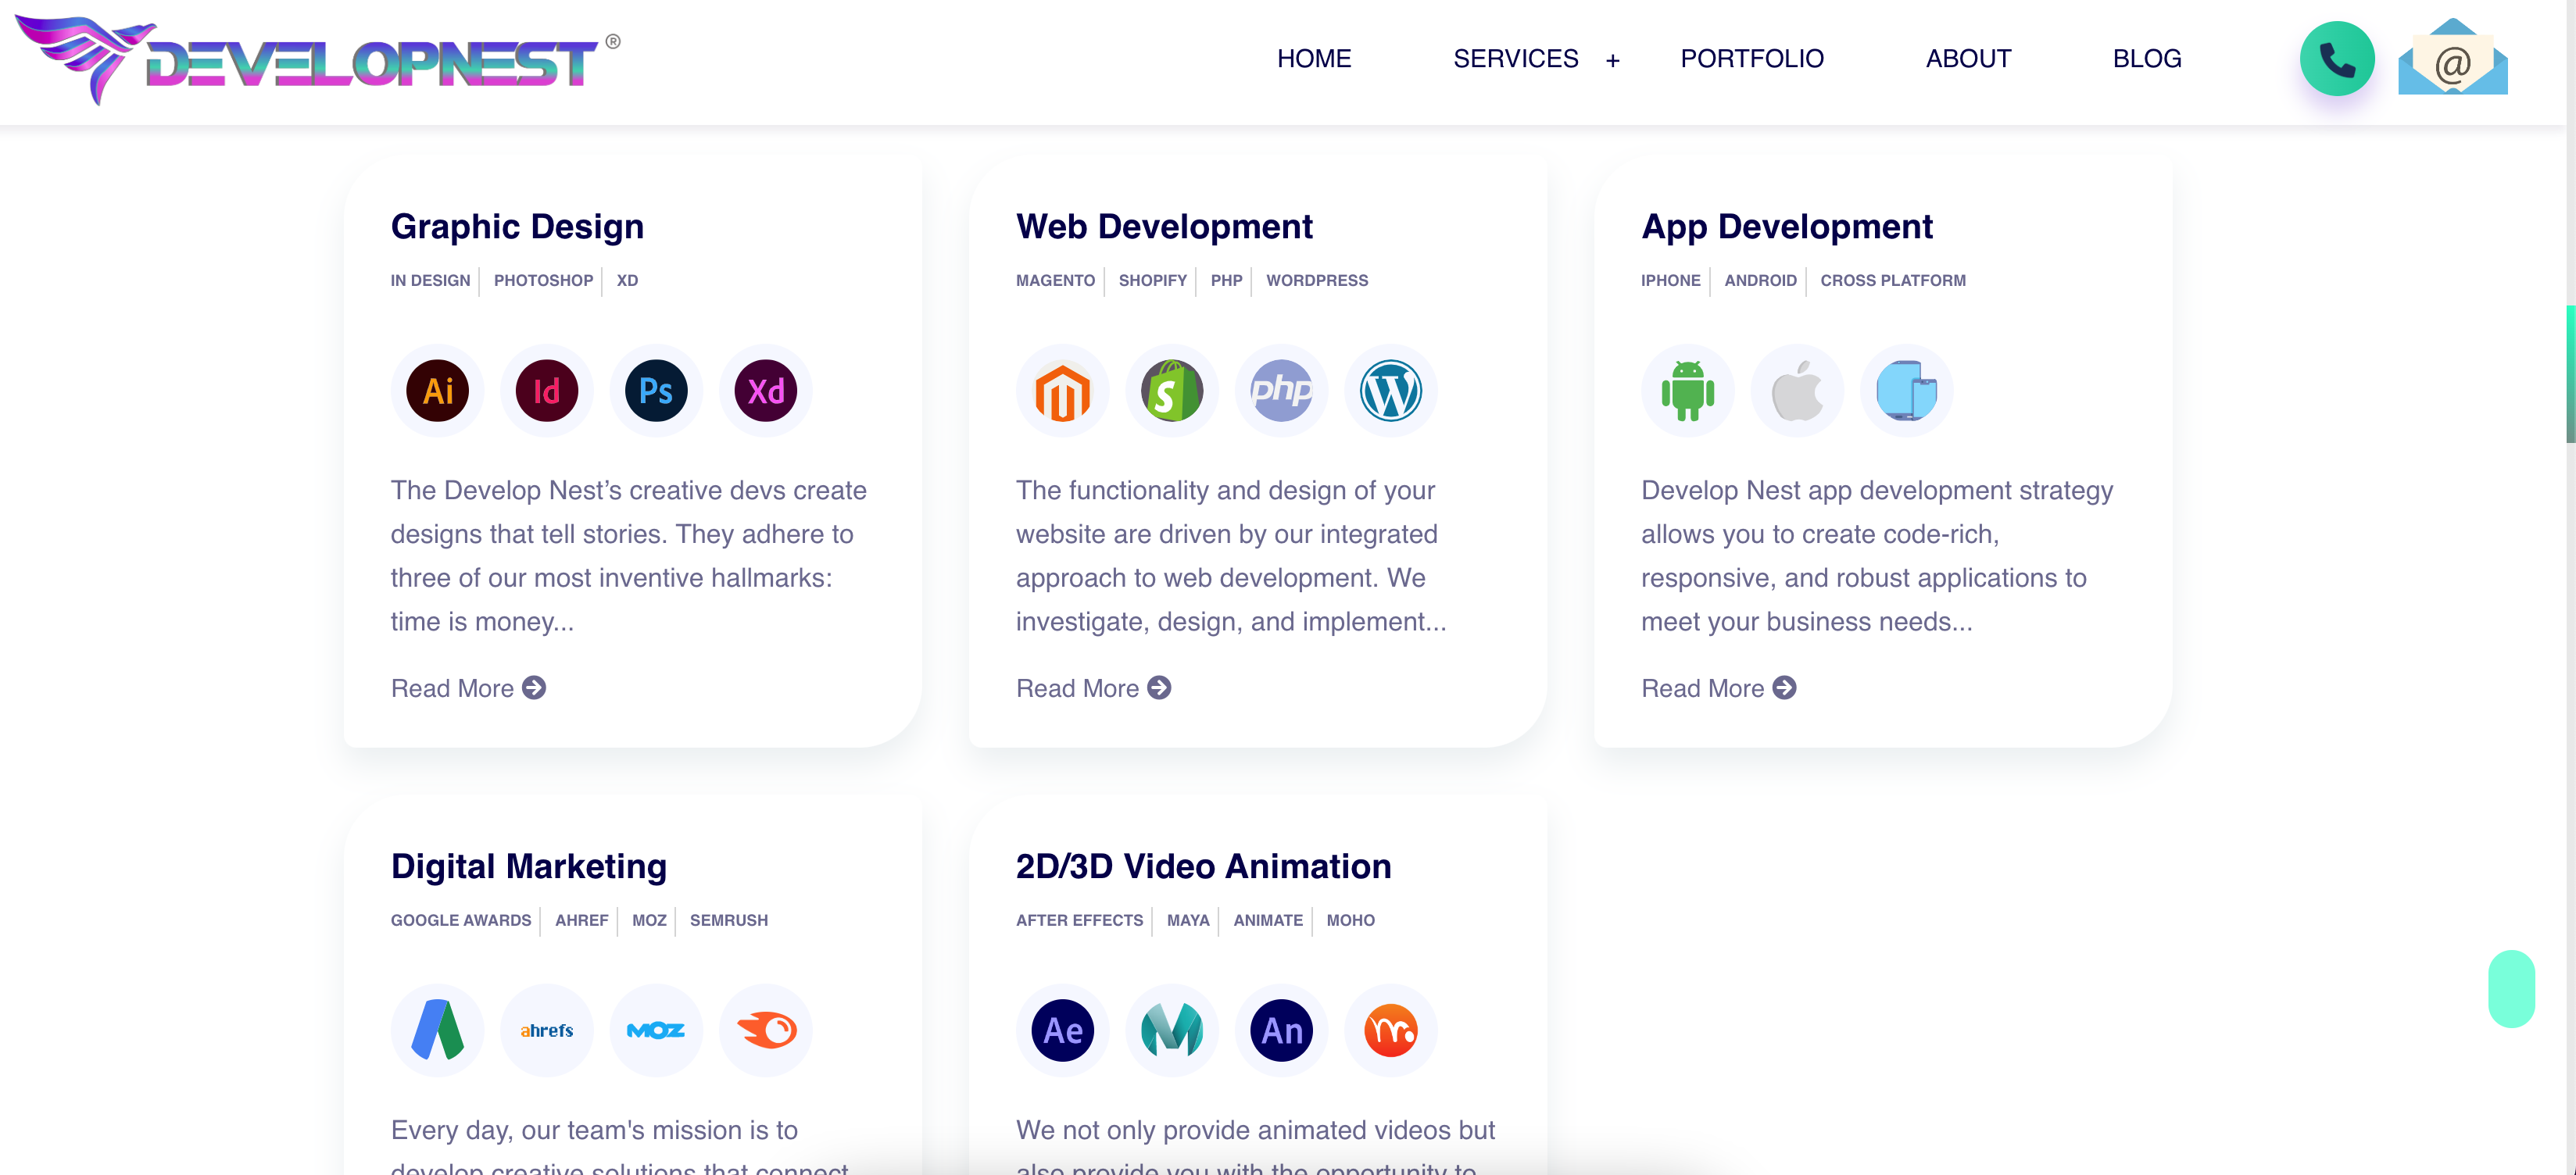This screenshot has width=2576, height=1175.
Task: Click the AHREF tag
Action: coord(581,920)
